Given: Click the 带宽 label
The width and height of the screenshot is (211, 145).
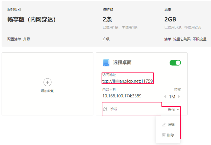Looking at the screenshot, I should (x=178, y=90).
